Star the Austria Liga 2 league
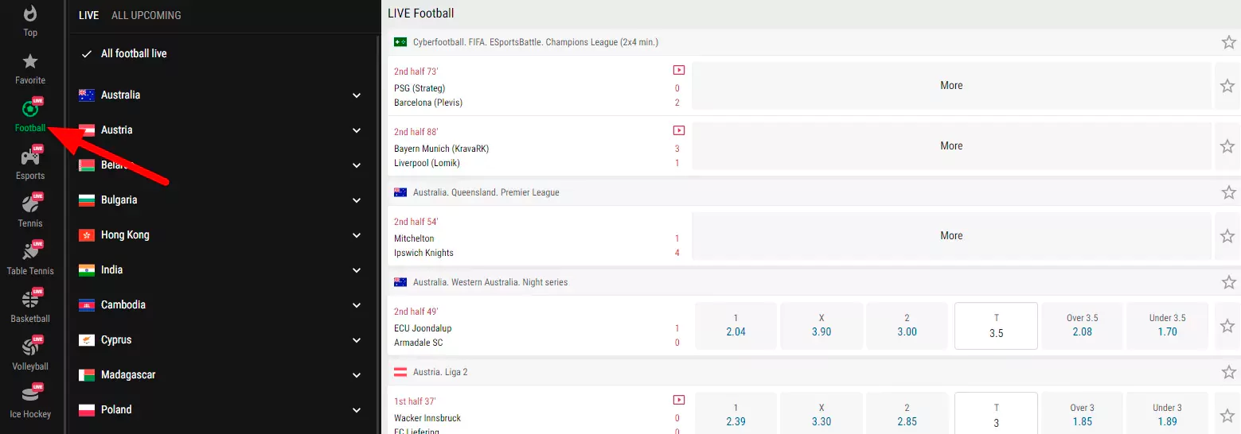The image size is (1241, 434). pos(1229,372)
